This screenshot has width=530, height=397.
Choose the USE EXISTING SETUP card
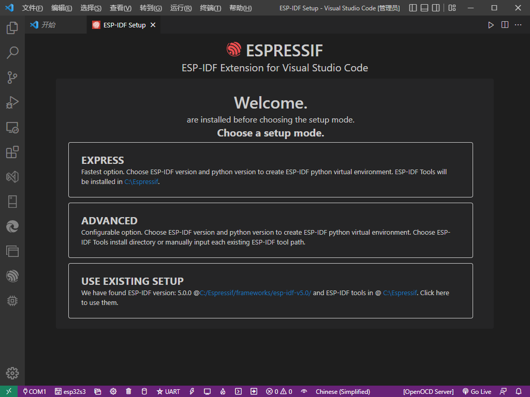click(x=270, y=291)
